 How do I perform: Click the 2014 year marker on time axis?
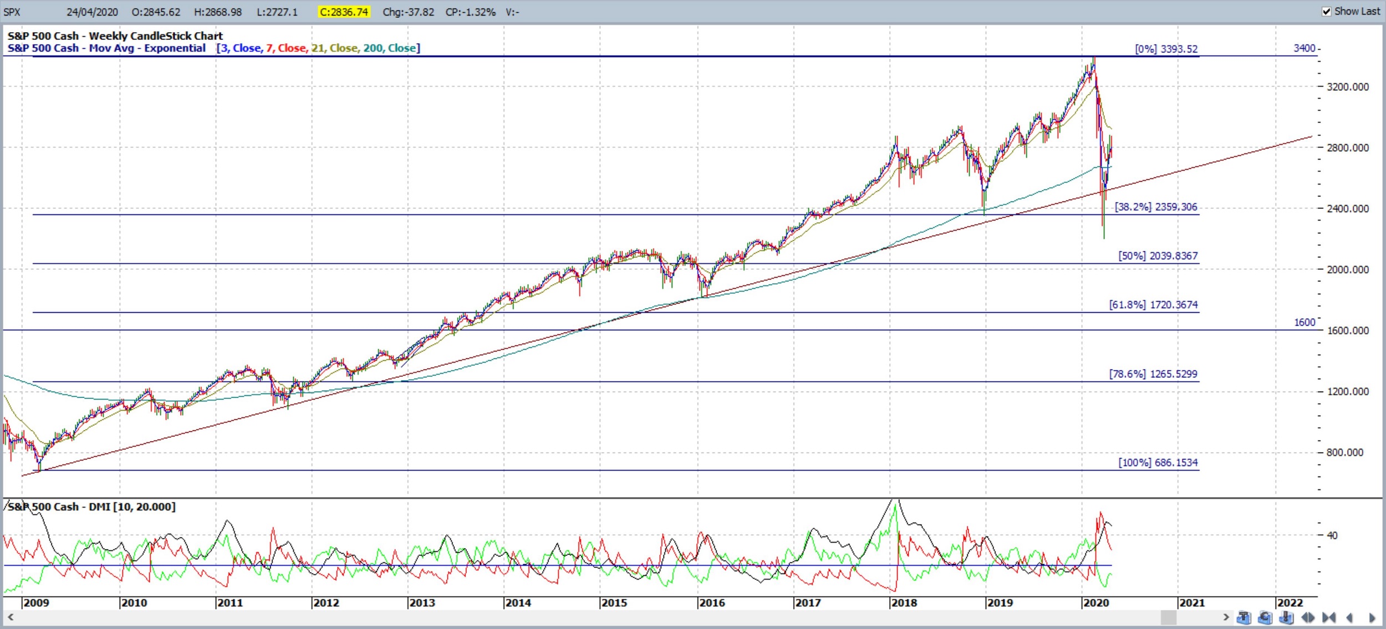(x=518, y=603)
